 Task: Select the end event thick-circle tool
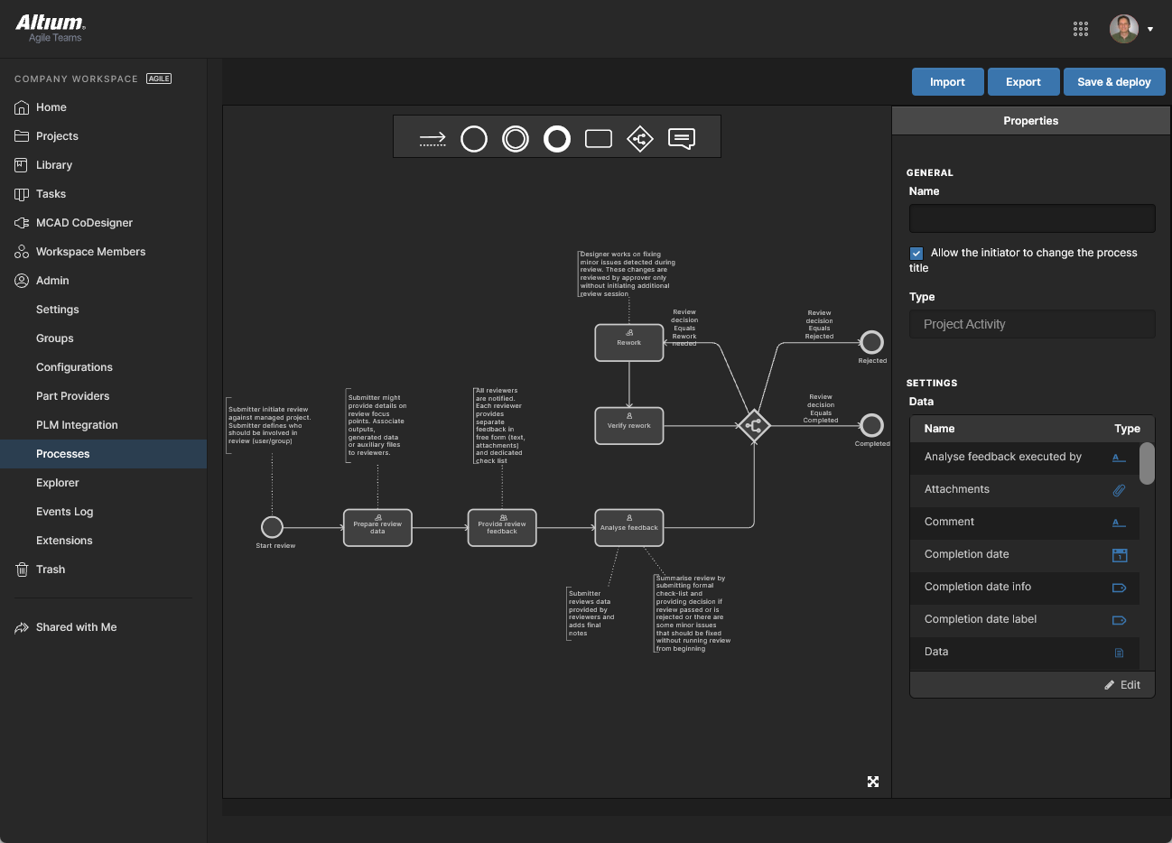557,139
